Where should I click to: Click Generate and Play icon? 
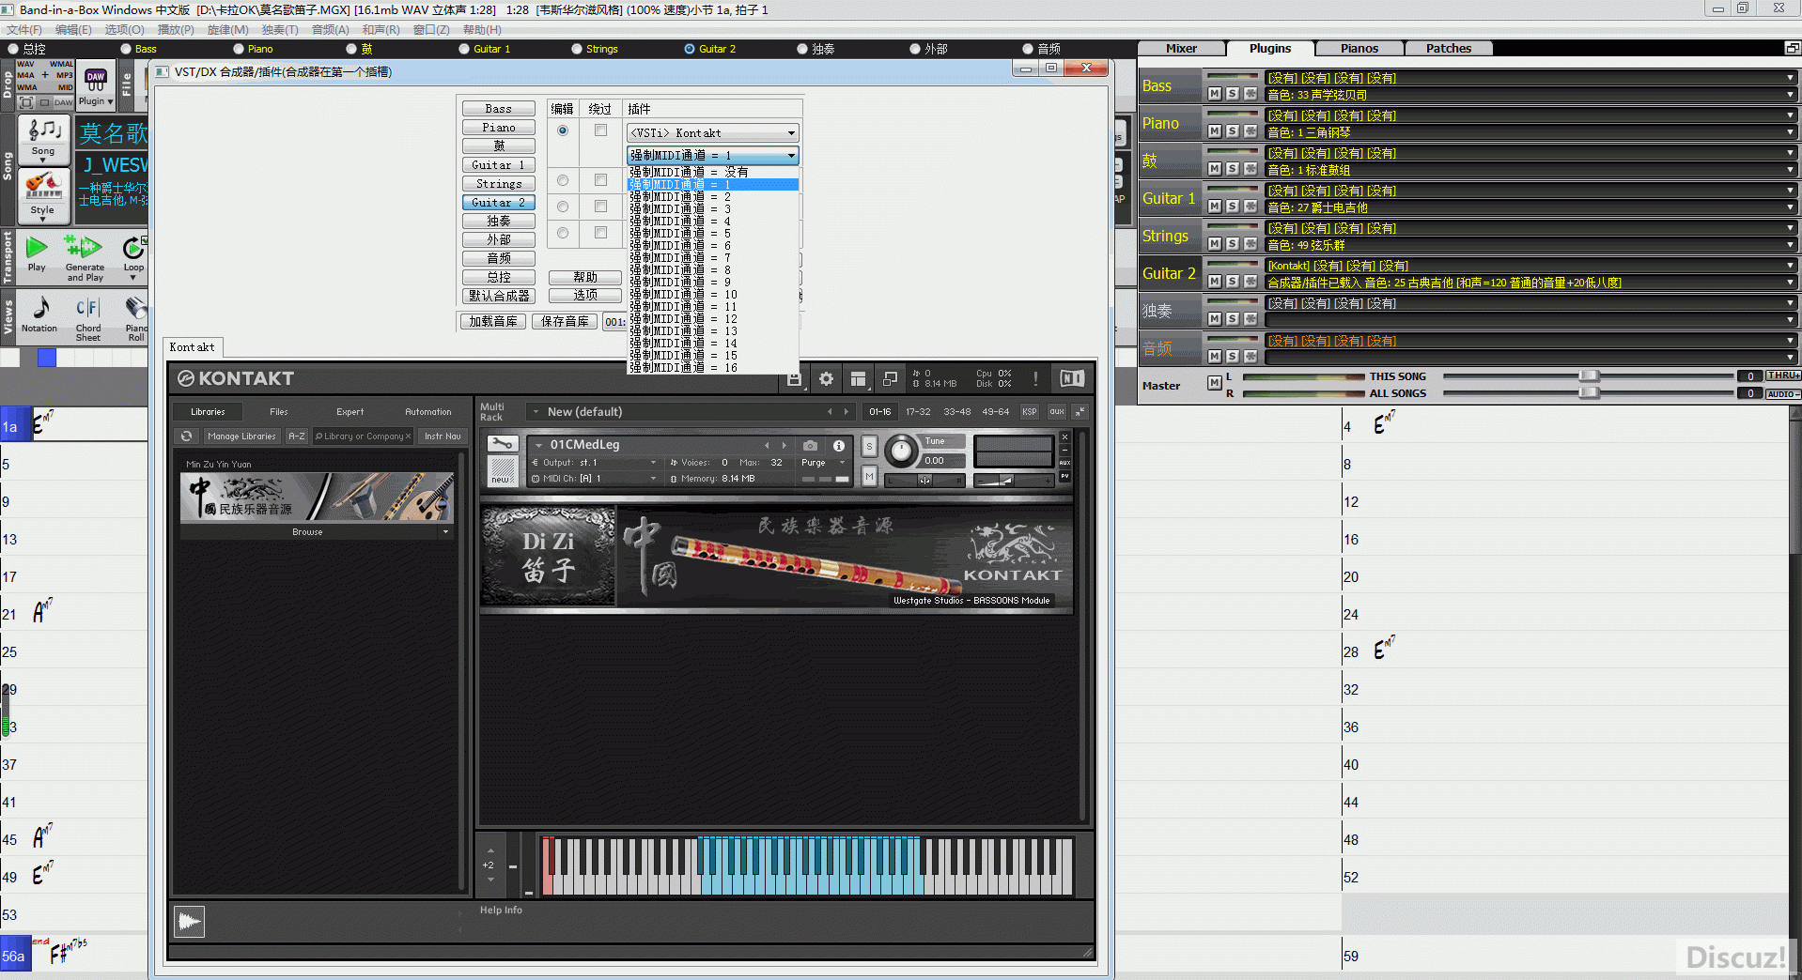coord(85,257)
